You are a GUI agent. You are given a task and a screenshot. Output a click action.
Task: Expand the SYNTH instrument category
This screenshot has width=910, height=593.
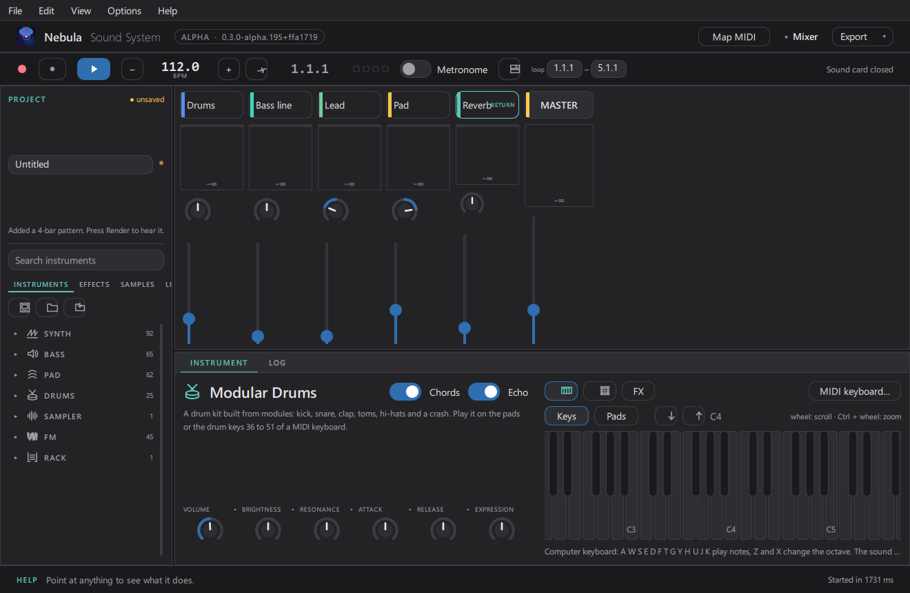tap(16, 334)
